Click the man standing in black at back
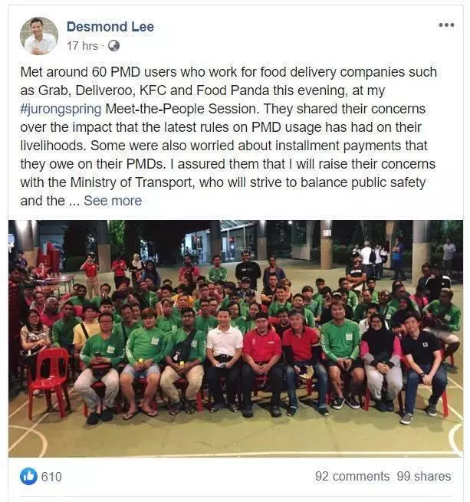470x502 pixels. [x=248, y=270]
